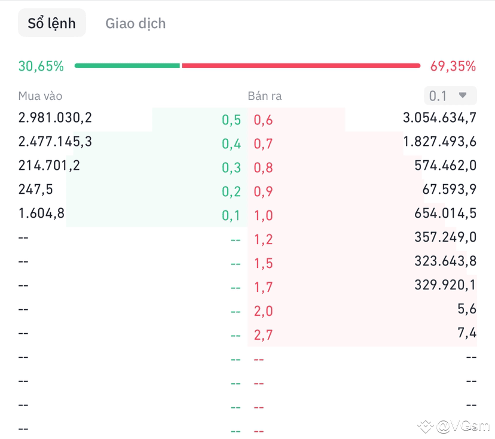Click the sell volume 654.014,5

[x=444, y=214]
